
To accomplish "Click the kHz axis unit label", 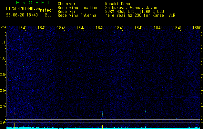I will coord(3,27).
